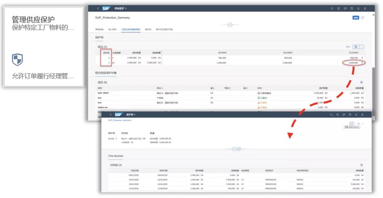Open settings gear for the Time Buckets table
383x198 pixels.
(361, 165)
